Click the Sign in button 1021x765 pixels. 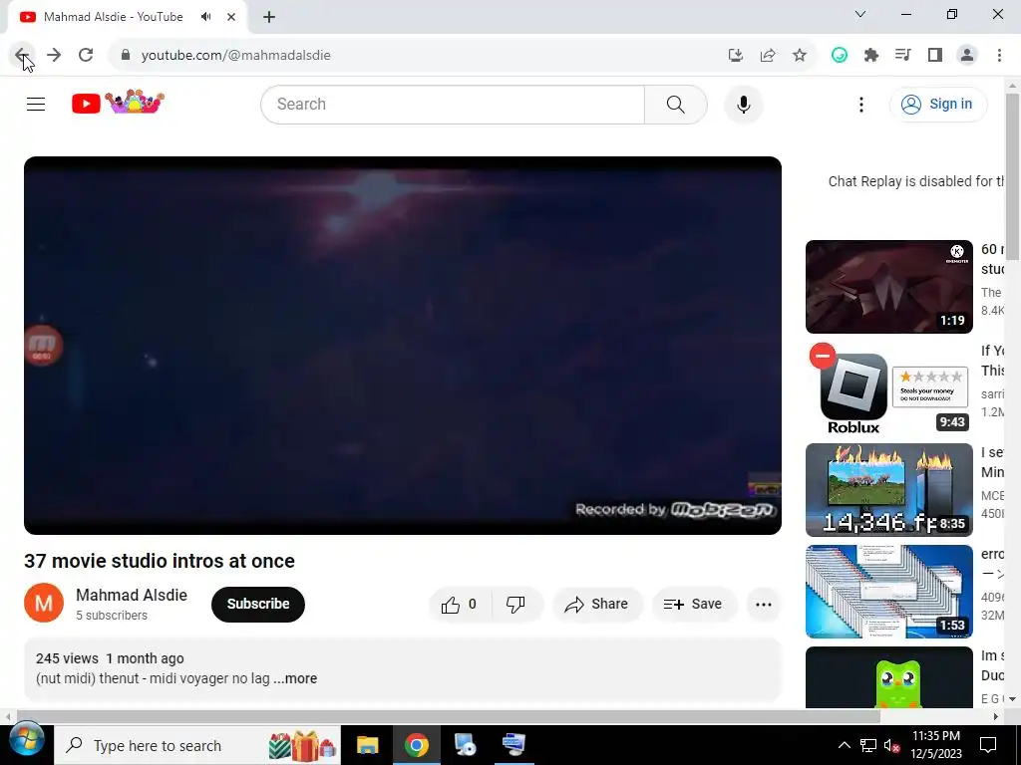938,104
